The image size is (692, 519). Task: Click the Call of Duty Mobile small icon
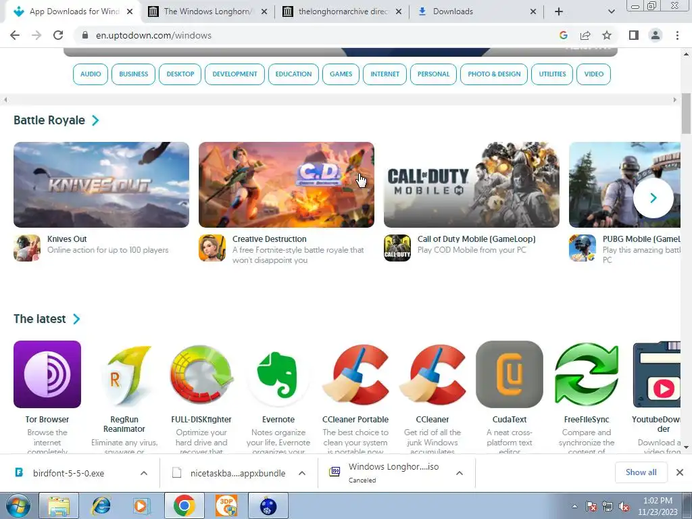[x=397, y=248]
